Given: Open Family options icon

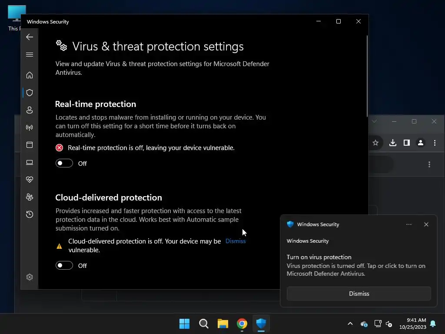Looking at the screenshot, I should pyautogui.click(x=30, y=197).
